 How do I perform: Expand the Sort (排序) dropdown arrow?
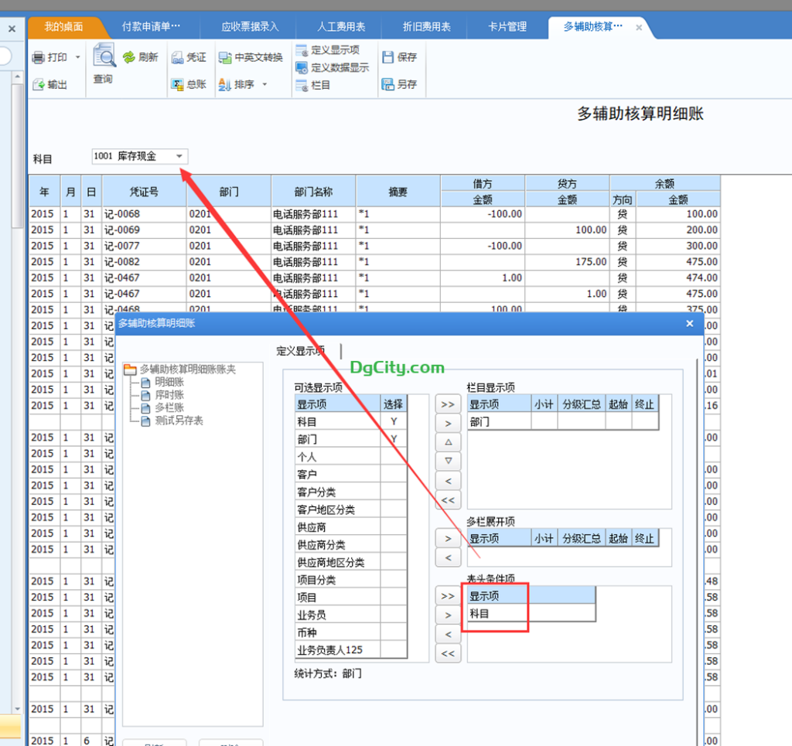click(x=265, y=85)
